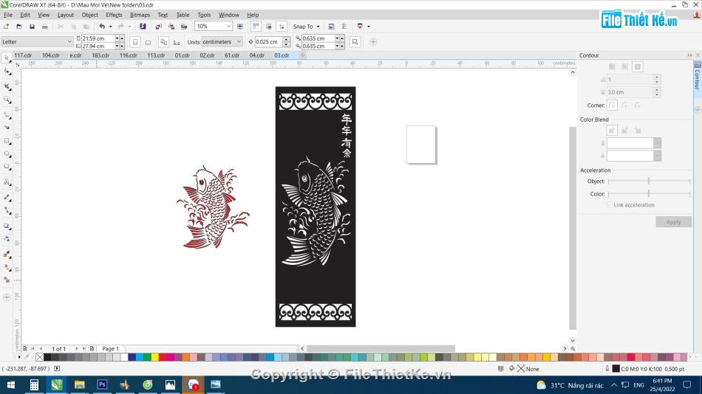Set page orientation to Portrait
702x394 pixels.
(135, 42)
